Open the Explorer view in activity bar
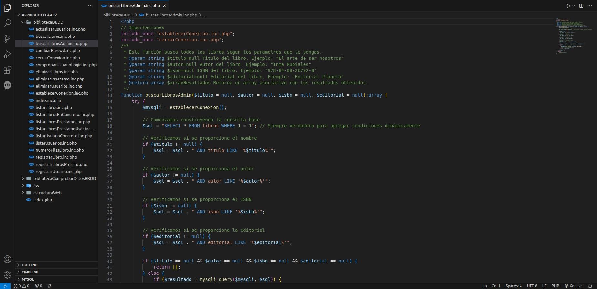This screenshot has width=597, height=289. point(7,8)
